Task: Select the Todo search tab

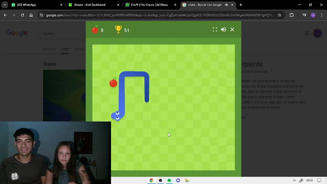Action: coord(65,49)
